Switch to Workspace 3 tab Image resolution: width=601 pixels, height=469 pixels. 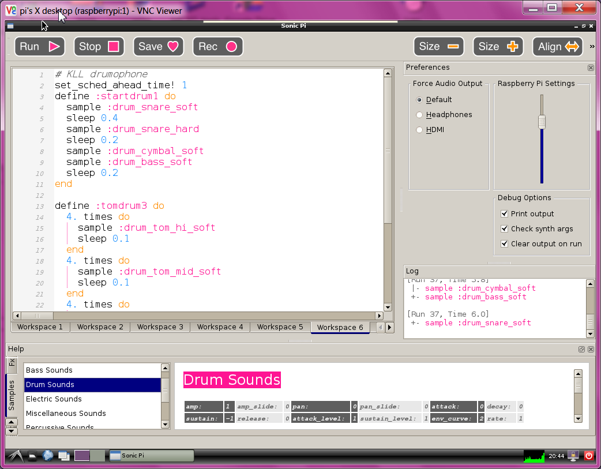pyautogui.click(x=160, y=327)
